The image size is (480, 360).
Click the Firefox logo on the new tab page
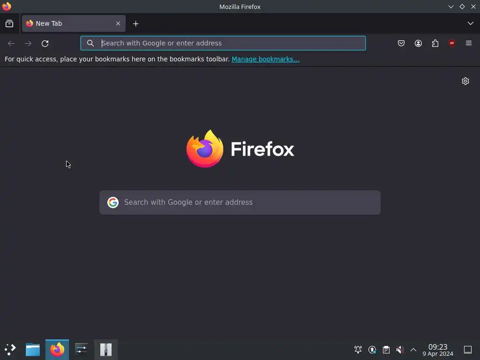(x=240, y=149)
